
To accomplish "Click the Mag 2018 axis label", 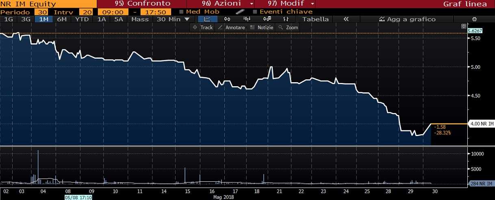I will point(223,198).
